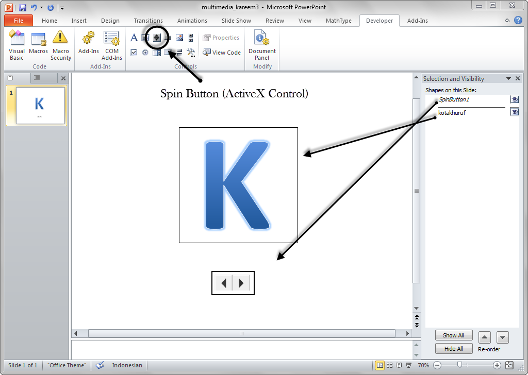Switch to the Animations ribbon tab
The image size is (528, 375).
pyautogui.click(x=192, y=21)
